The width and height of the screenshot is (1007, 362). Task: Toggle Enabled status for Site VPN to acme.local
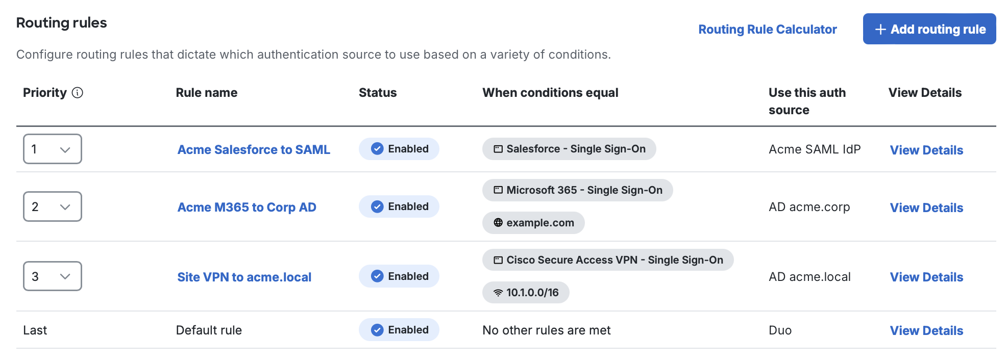point(399,276)
